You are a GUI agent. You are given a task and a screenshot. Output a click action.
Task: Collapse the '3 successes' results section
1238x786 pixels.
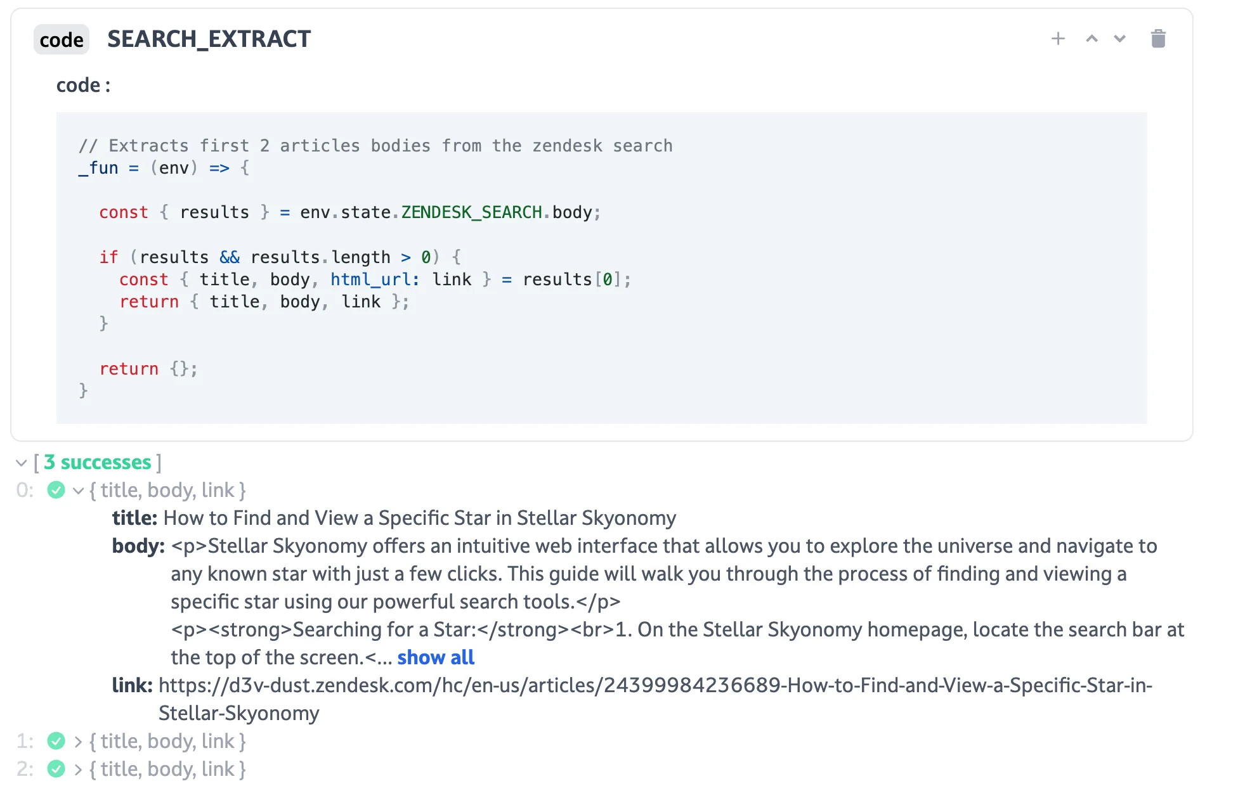point(21,463)
